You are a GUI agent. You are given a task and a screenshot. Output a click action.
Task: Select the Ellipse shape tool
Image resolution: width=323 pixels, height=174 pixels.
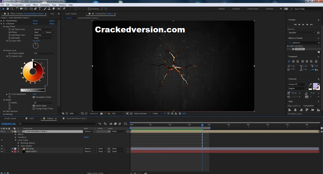click(31, 9)
